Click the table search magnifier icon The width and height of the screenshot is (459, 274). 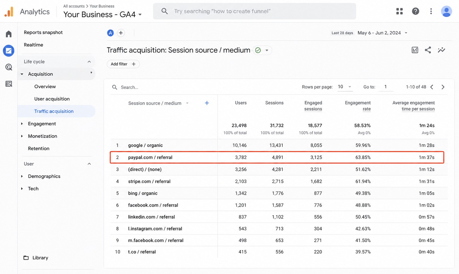115,87
